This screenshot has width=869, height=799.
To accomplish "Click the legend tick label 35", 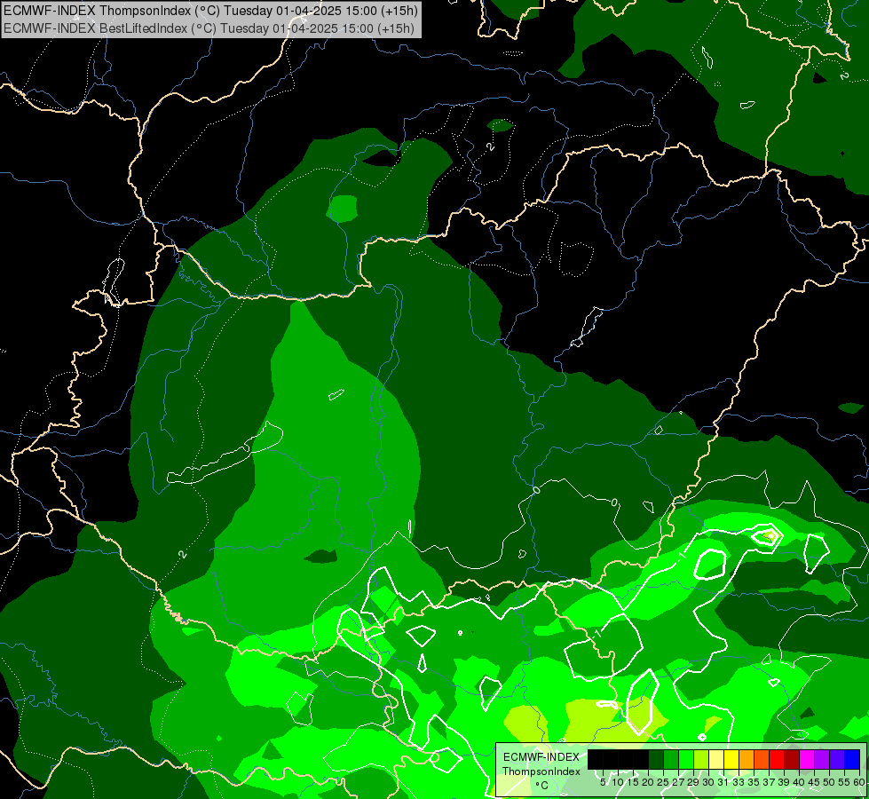I will pos(754,782).
